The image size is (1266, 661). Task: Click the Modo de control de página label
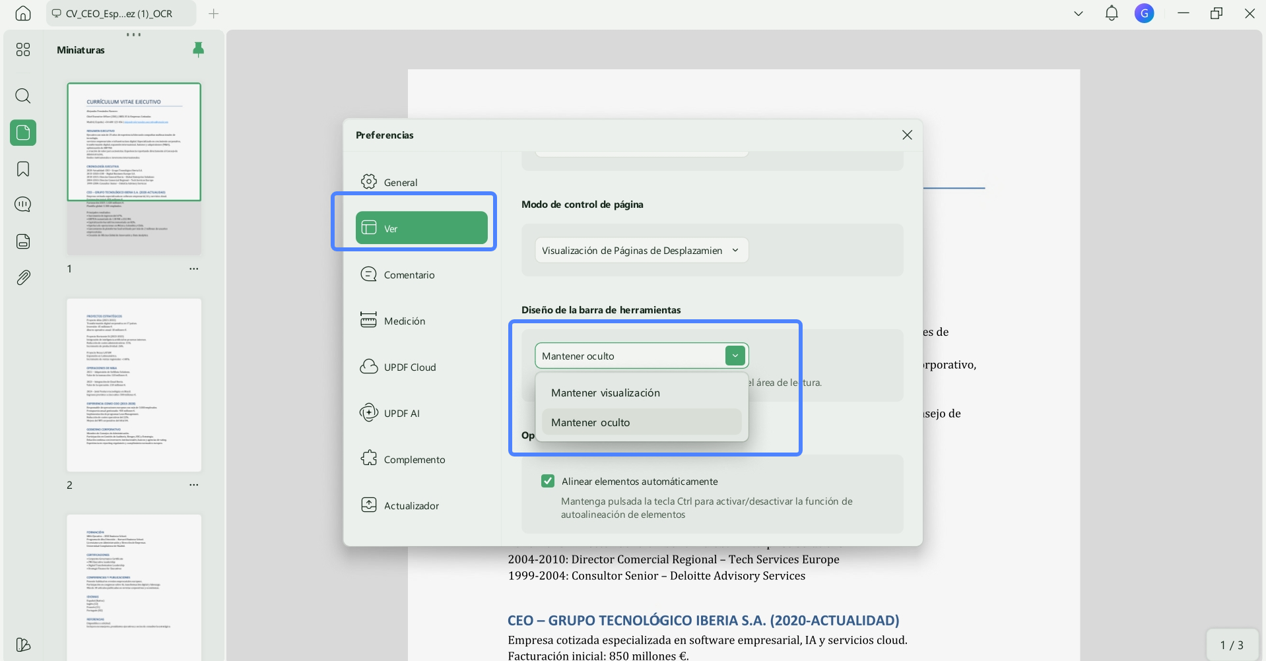(582, 205)
